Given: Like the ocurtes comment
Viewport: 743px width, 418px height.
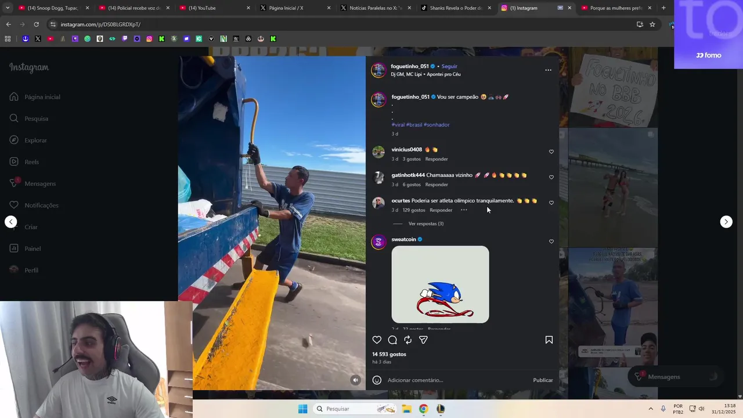Looking at the screenshot, I should click(551, 203).
